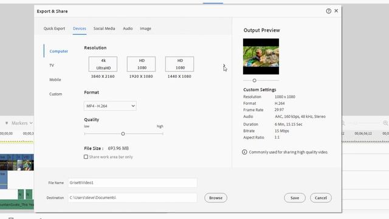
Task: Close the Export & Share dialog
Action: coord(336,11)
